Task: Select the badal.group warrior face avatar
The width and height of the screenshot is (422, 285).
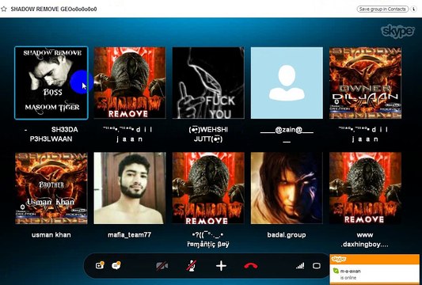Action: pos(287,188)
